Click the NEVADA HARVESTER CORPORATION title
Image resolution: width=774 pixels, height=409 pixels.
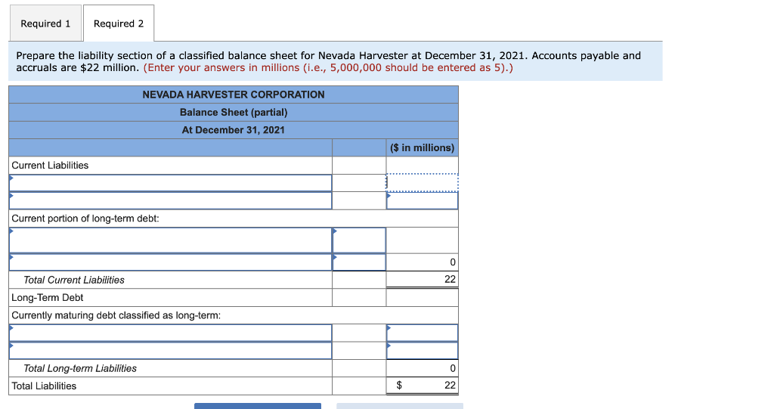coord(234,95)
